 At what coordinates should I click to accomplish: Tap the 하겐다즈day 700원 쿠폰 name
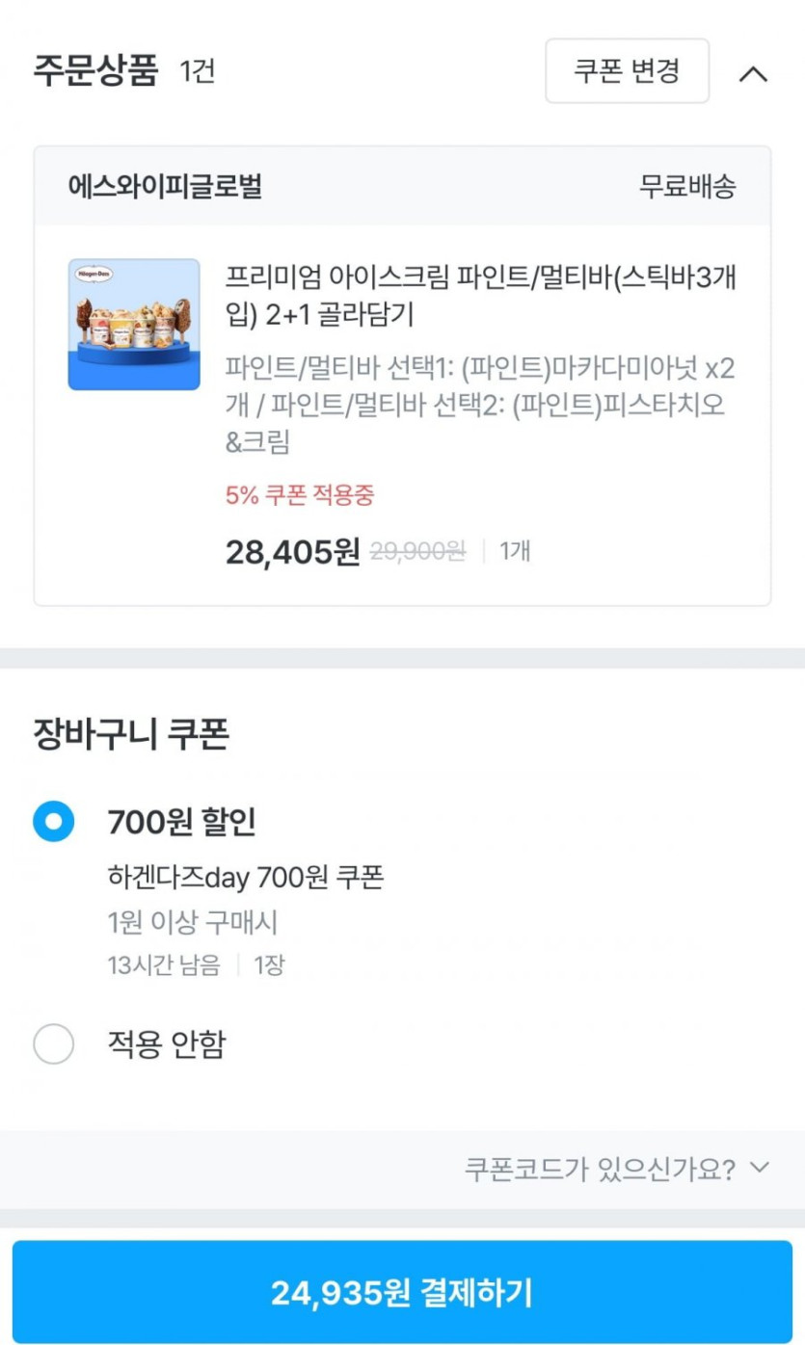click(246, 878)
